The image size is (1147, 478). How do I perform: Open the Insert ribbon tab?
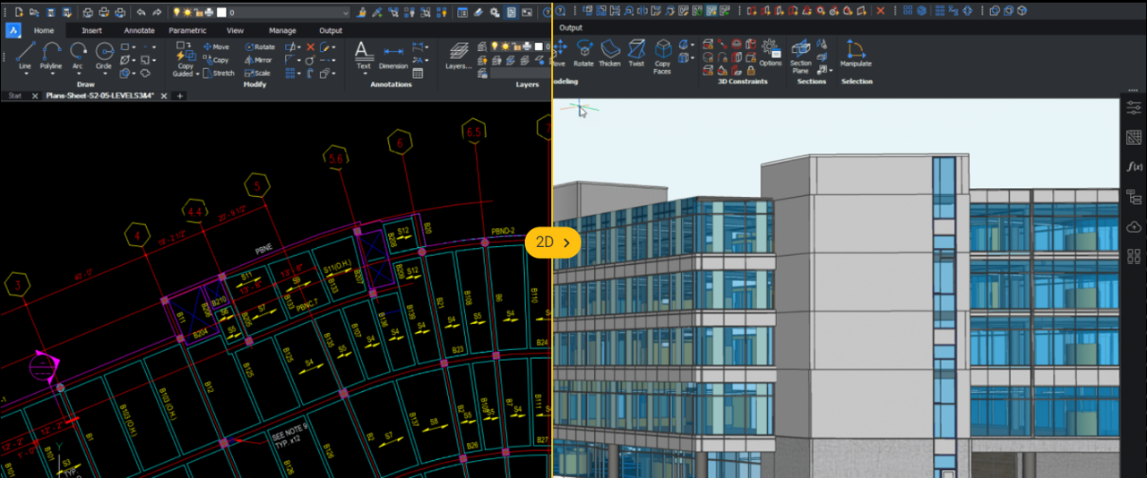[x=92, y=30]
